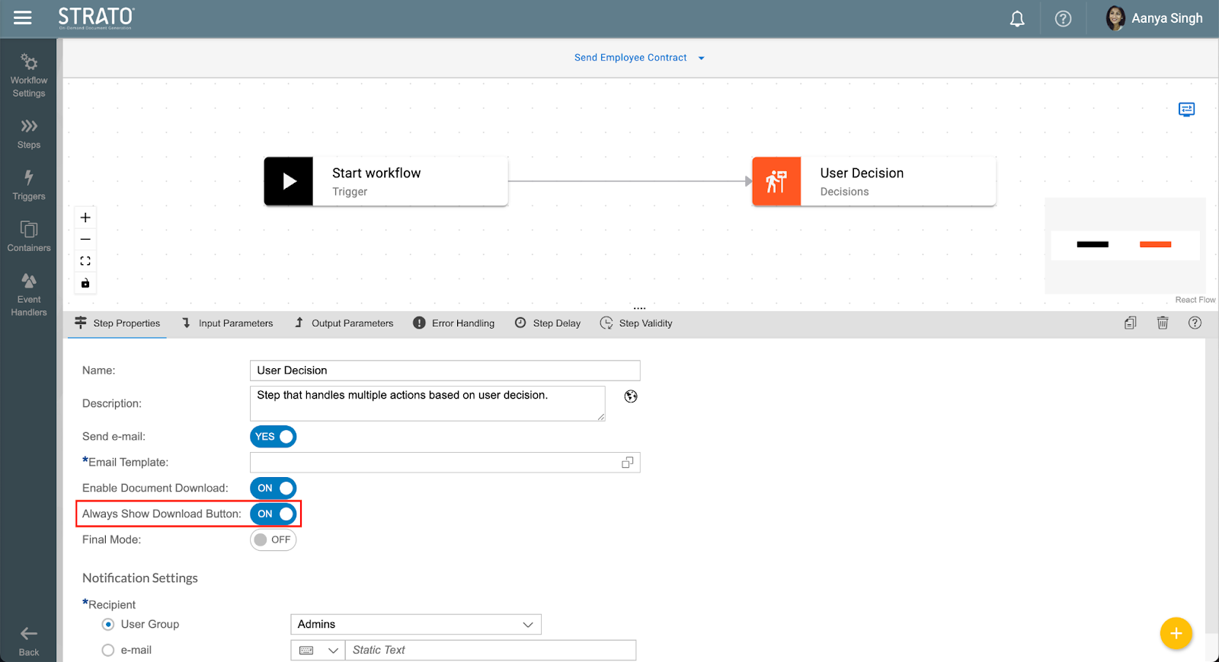The height and width of the screenshot is (662, 1219).
Task: Open the Error Handling tab
Action: 454,323
